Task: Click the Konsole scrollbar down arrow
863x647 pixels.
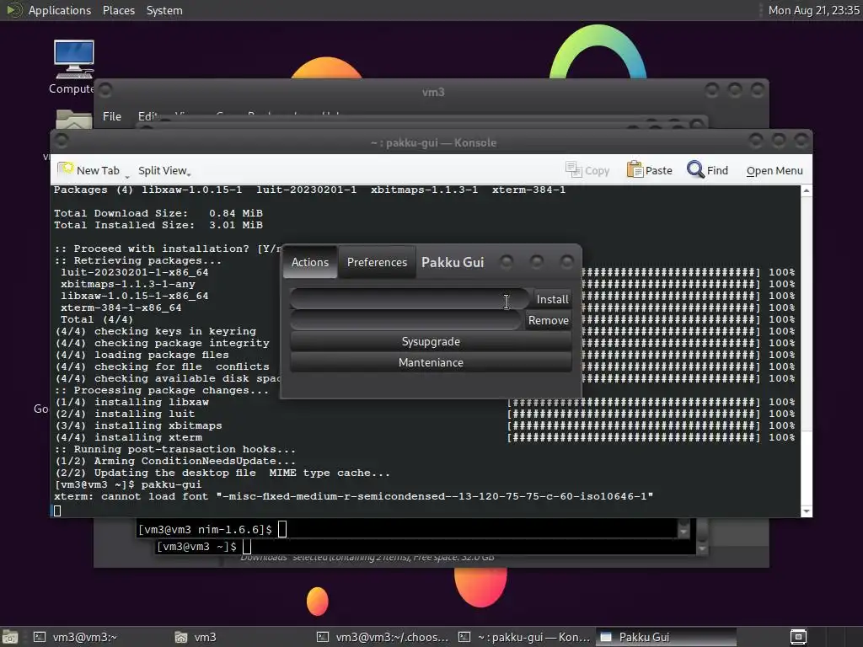Action: click(x=807, y=511)
